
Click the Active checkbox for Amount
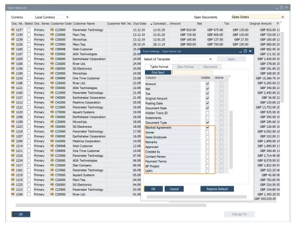click(221, 84)
